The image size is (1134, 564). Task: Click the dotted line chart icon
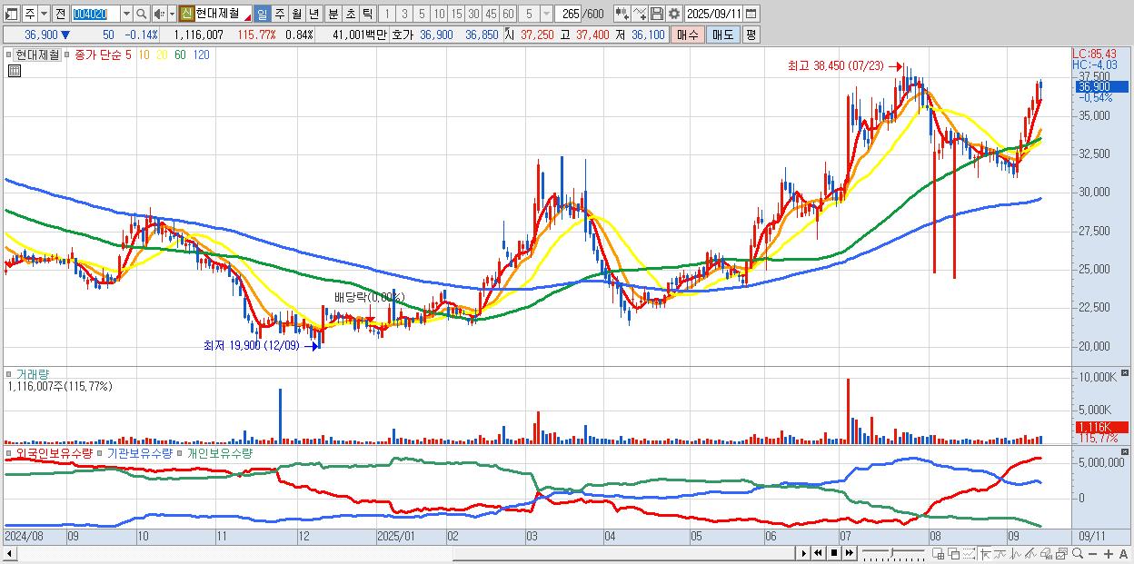pyautogui.click(x=969, y=553)
